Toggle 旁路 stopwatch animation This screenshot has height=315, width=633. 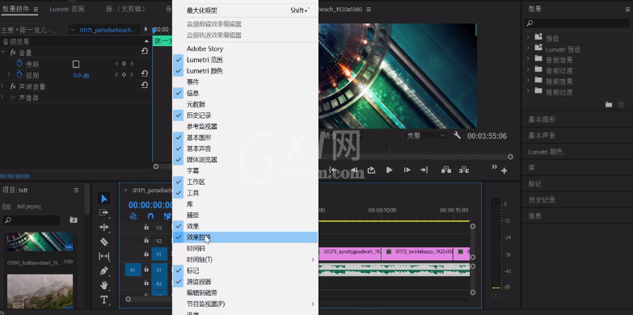pyautogui.click(x=19, y=63)
